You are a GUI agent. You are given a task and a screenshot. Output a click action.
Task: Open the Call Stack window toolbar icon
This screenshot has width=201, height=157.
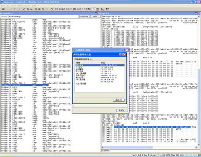click(74, 9)
